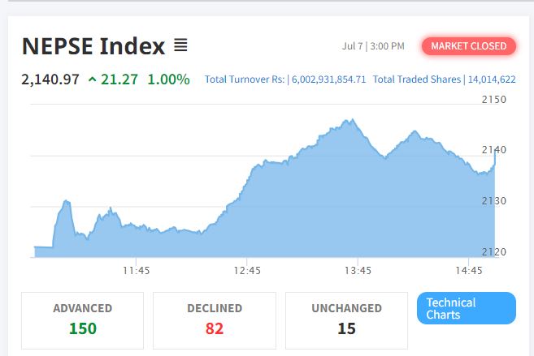Click the 21.27 point change value
The height and width of the screenshot is (356, 534).
click(x=119, y=79)
